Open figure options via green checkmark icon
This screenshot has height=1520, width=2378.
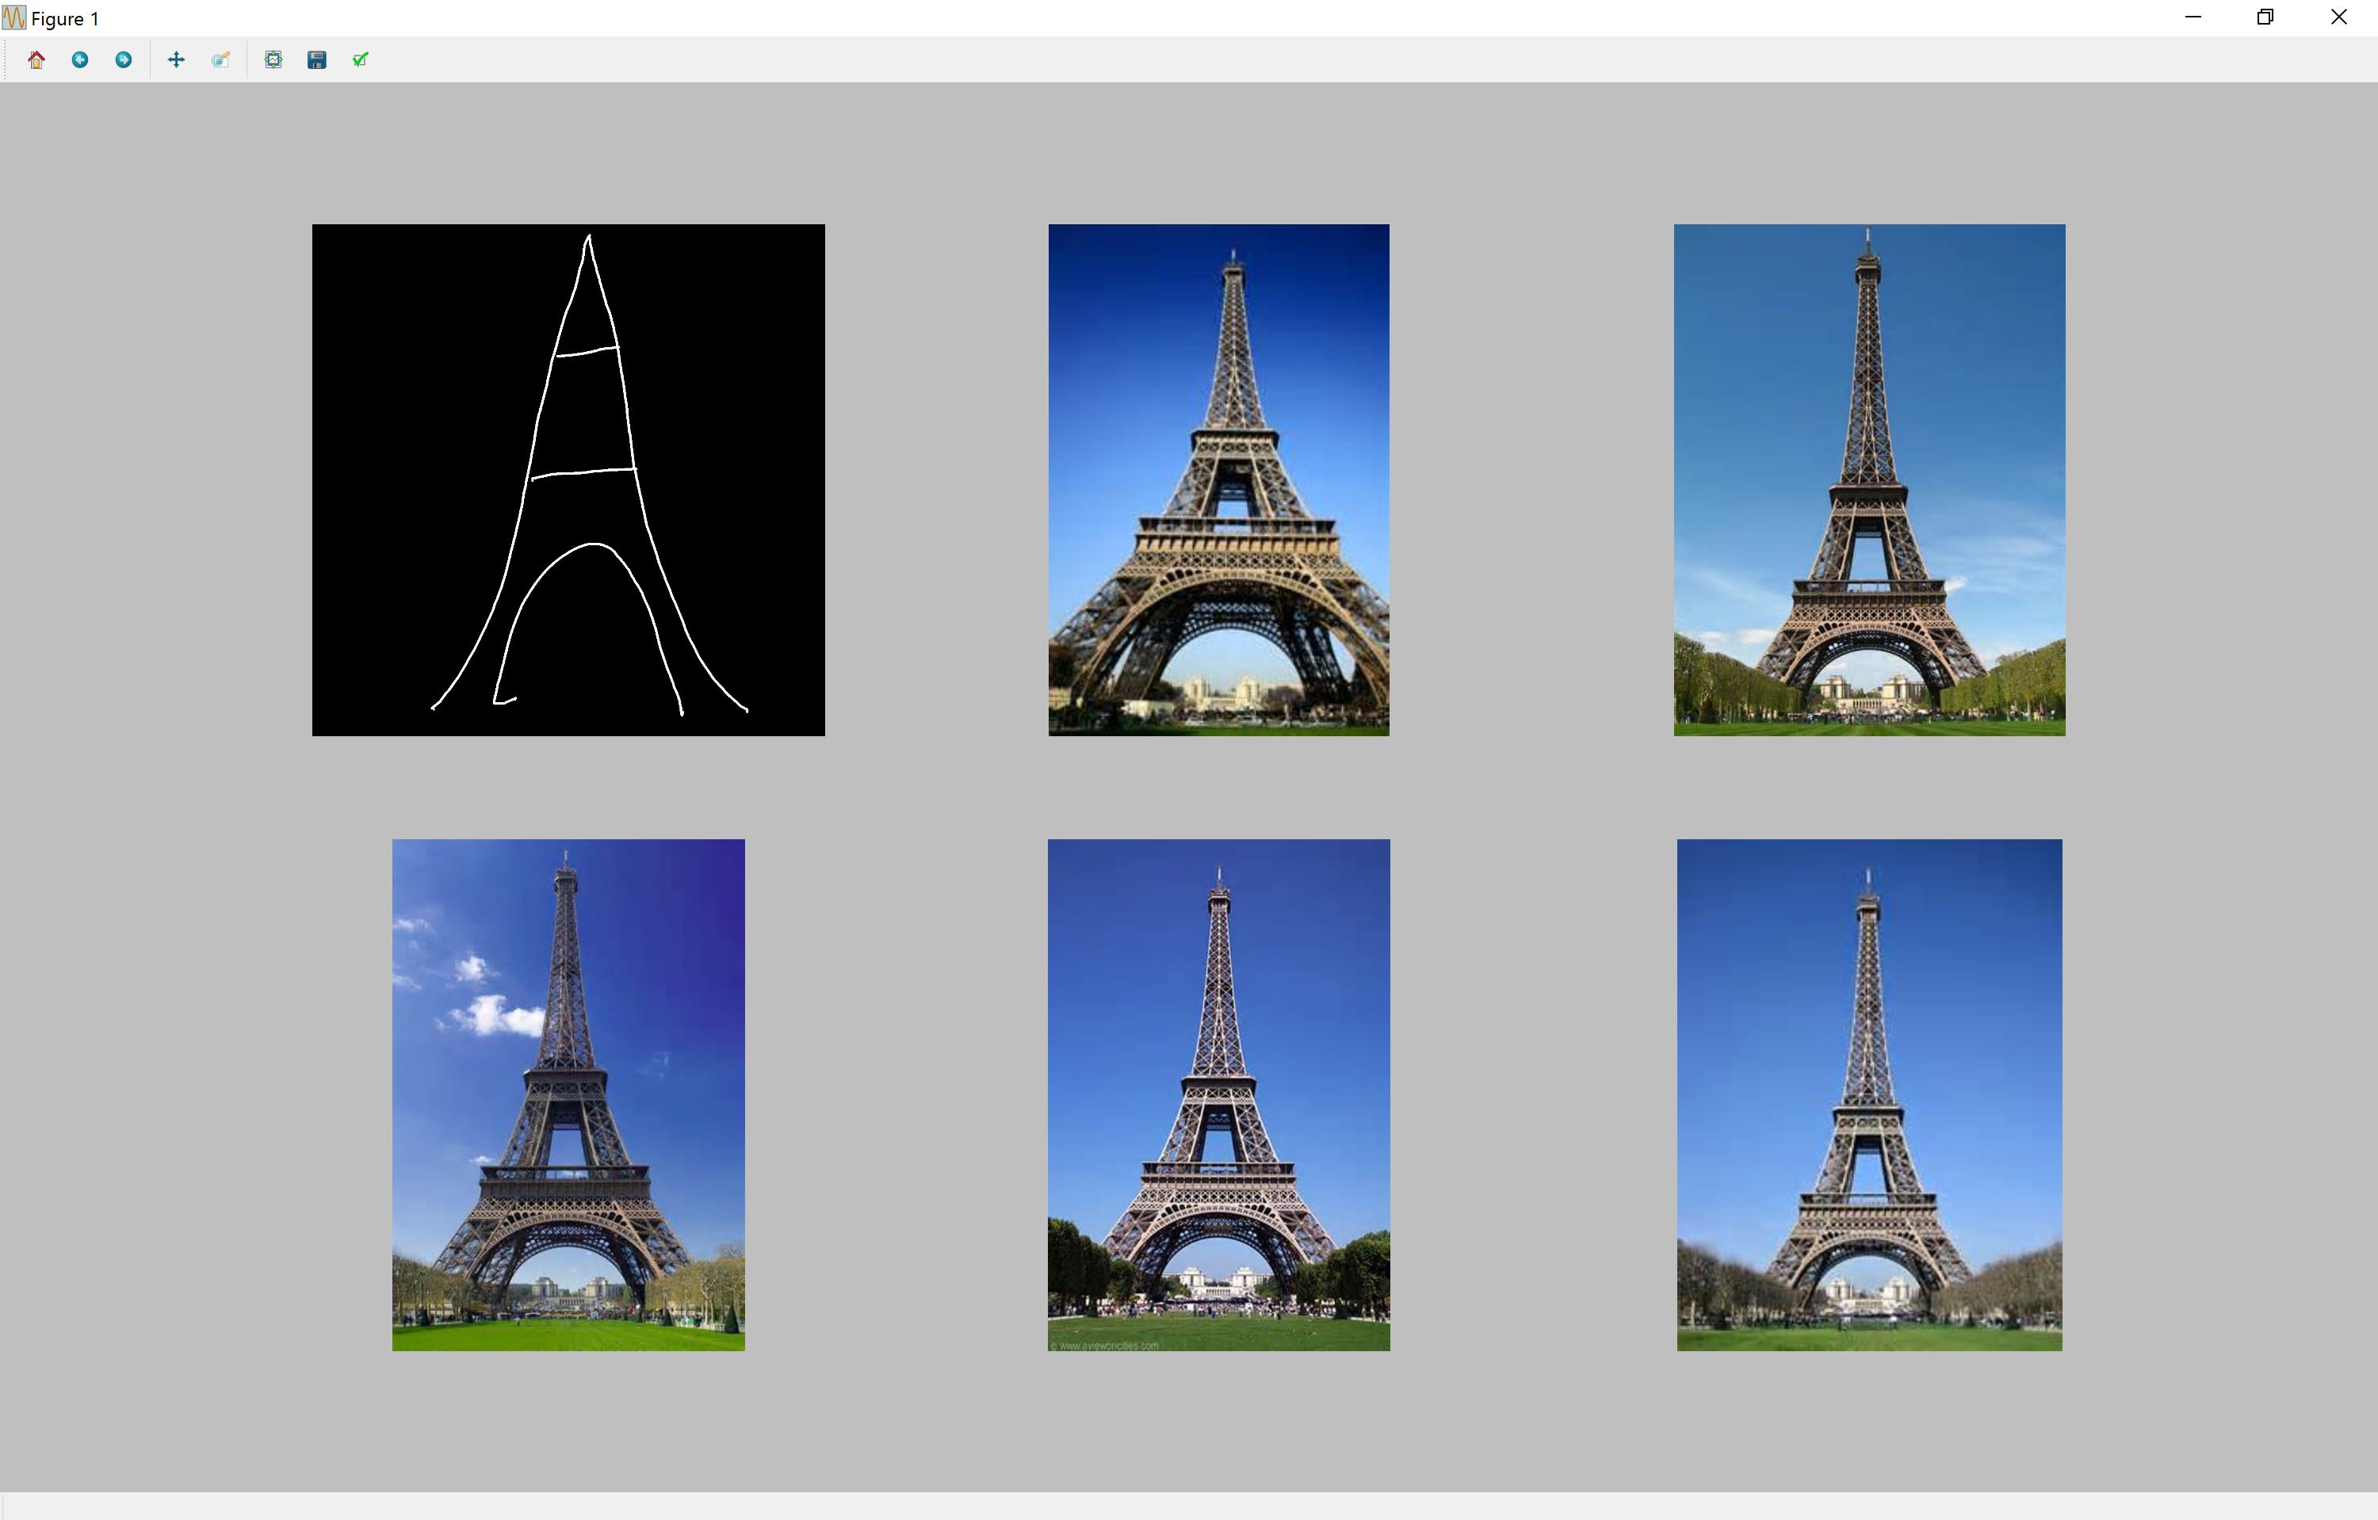point(361,60)
